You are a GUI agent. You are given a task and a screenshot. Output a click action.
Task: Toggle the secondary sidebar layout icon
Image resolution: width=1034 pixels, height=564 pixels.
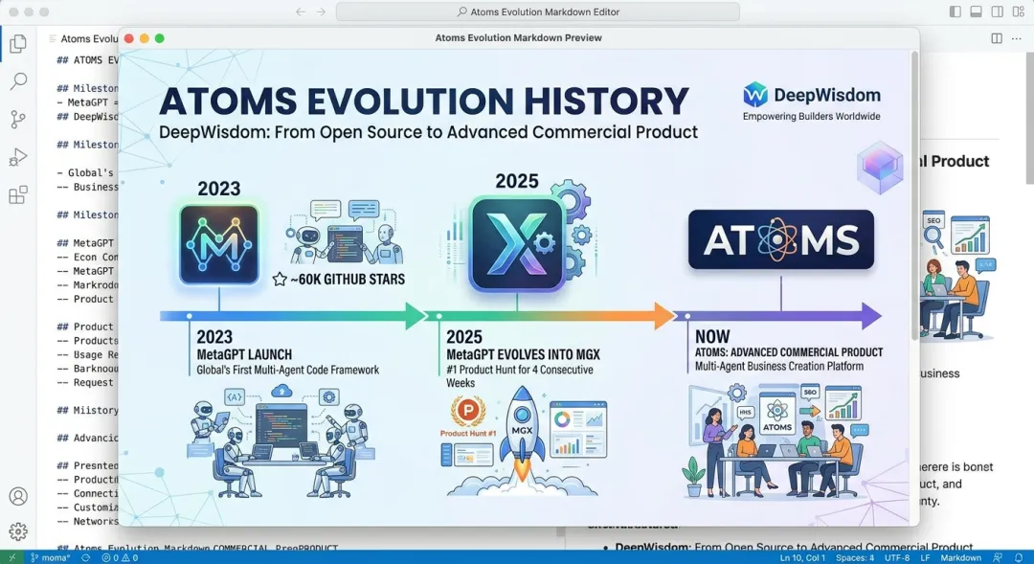[997, 11]
